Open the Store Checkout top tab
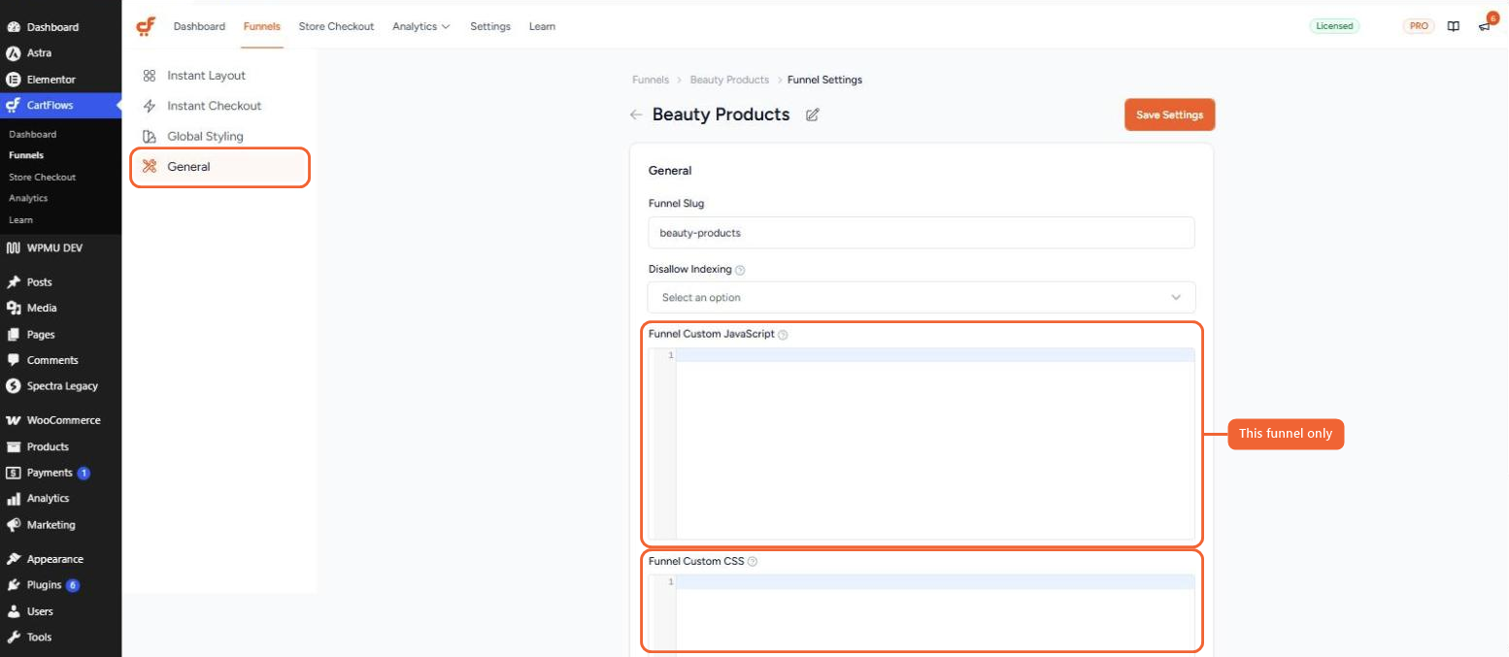The width and height of the screenshot is (1509, 657). tap(336, 26)
